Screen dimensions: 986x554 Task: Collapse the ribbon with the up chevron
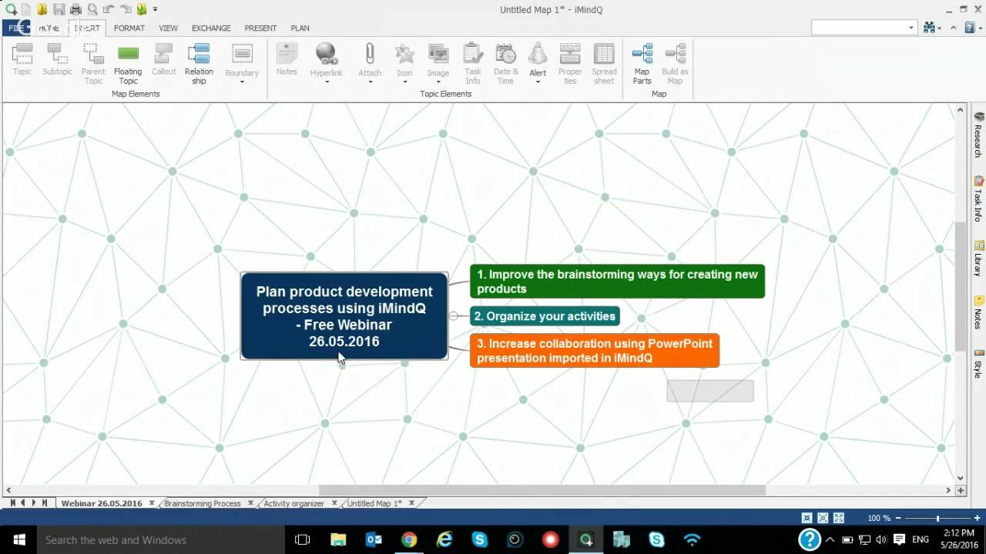(954, 28)
